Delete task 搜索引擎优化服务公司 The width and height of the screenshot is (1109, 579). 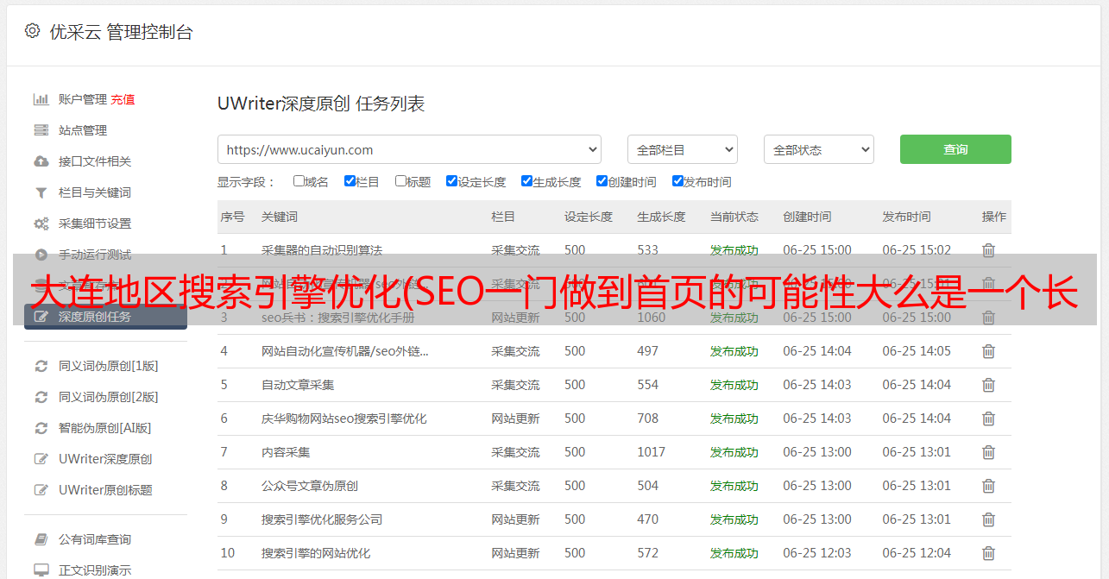coord(988,519)
